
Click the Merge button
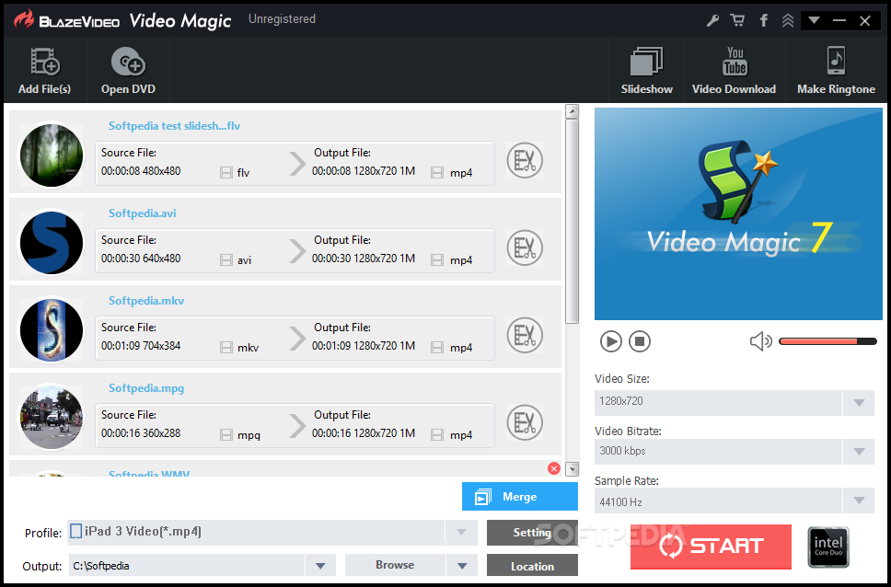pos(520,497)
